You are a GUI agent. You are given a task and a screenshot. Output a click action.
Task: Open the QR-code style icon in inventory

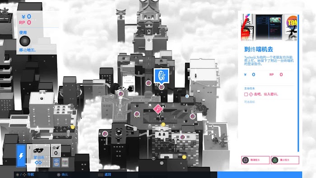coord(65,163)
